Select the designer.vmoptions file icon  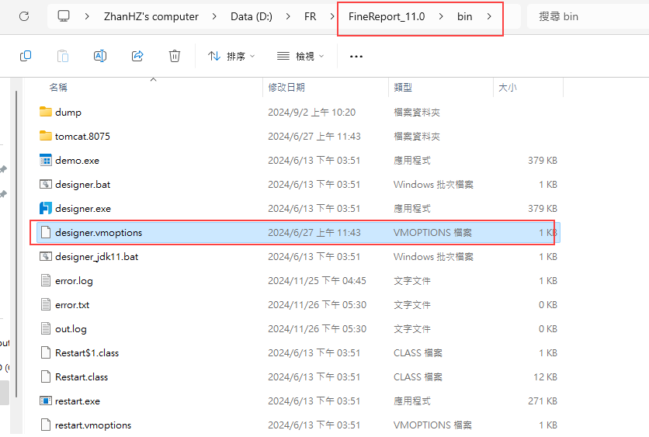tap(46, 232)
